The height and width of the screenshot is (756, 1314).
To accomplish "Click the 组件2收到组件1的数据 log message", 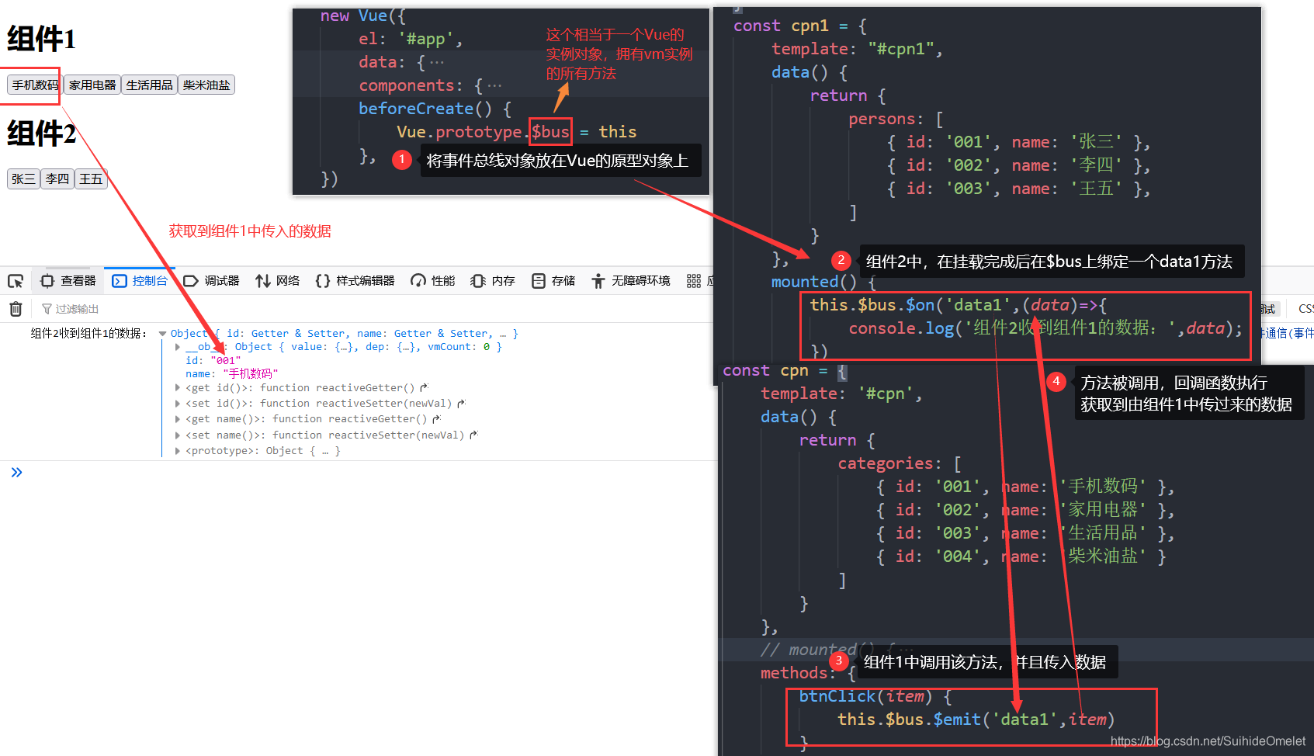I will [88, 334].
